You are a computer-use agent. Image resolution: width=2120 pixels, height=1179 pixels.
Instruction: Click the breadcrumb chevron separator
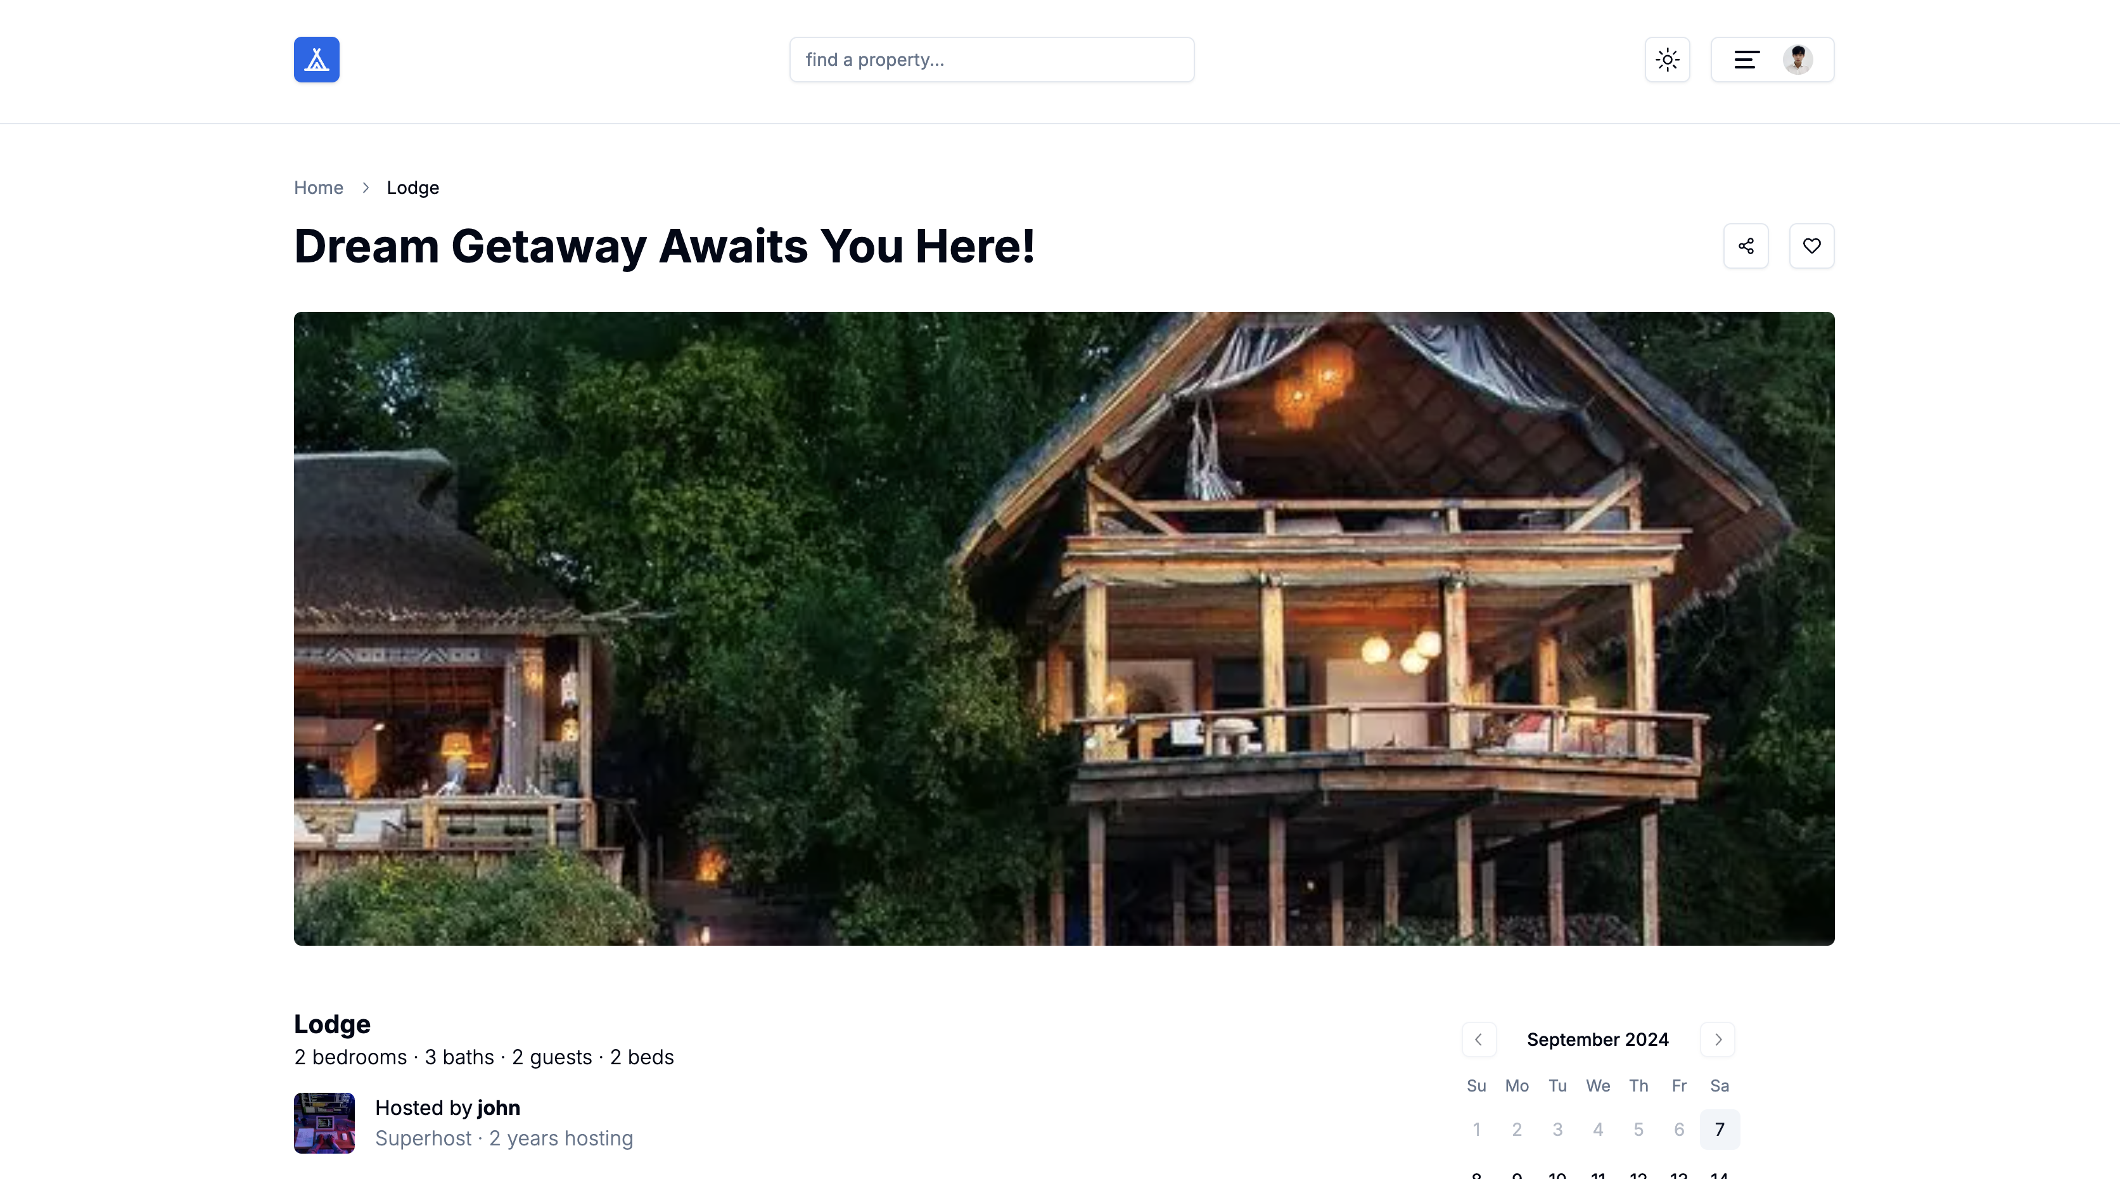click(366, 188)
